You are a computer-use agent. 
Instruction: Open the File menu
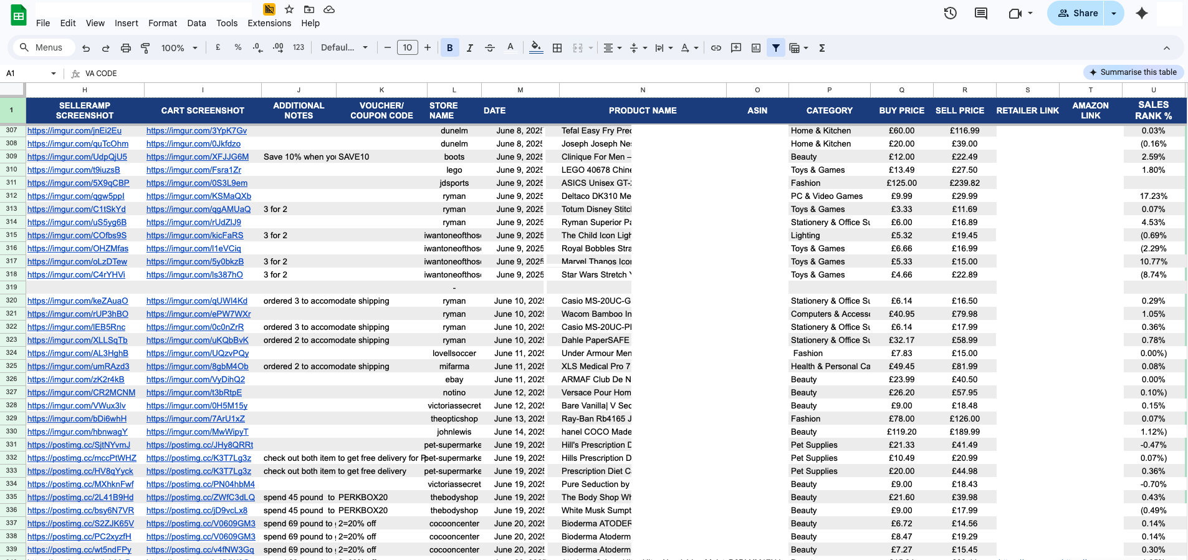tap(43, 23)
